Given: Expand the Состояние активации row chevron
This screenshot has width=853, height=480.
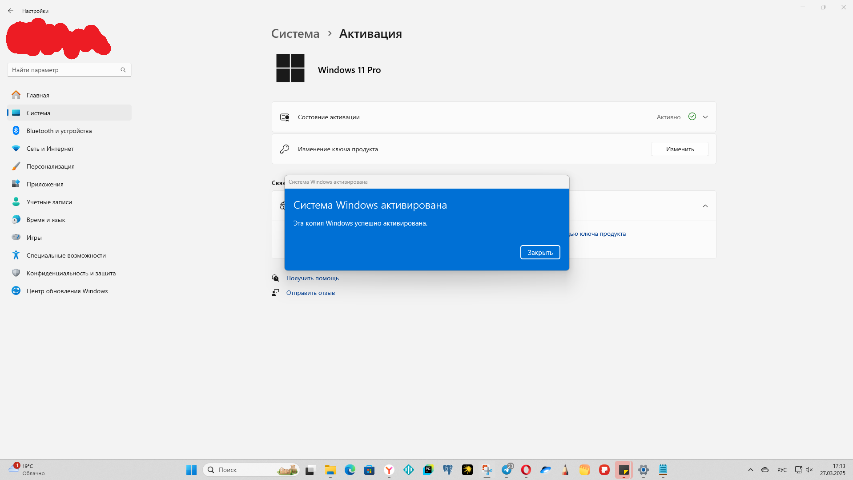Looking at the screenshot, I should point(705,117).
